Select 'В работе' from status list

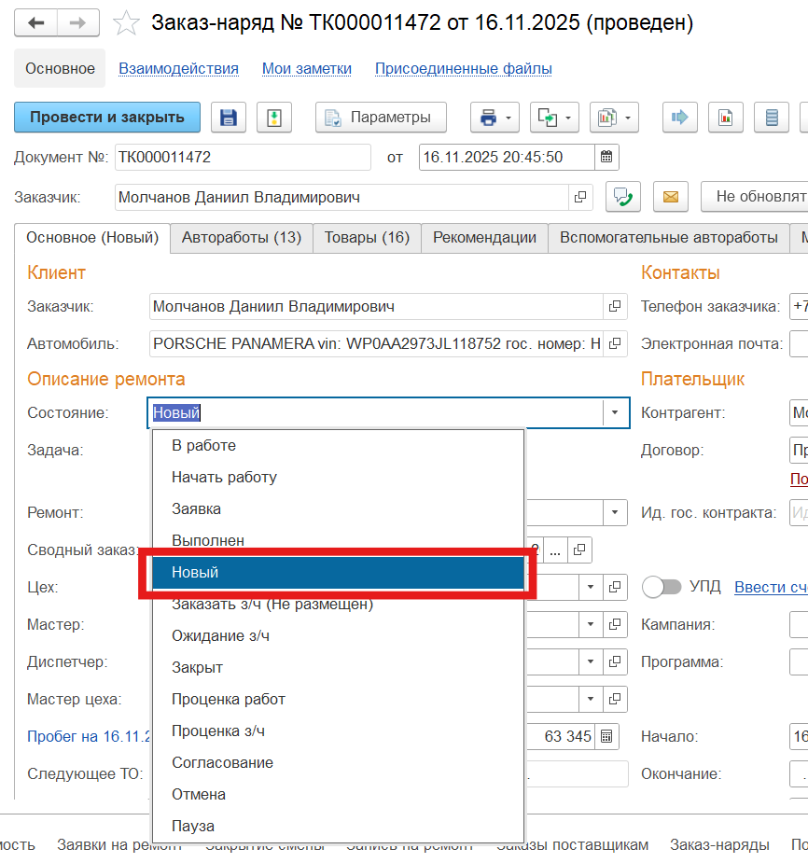(x=203, y=445)
